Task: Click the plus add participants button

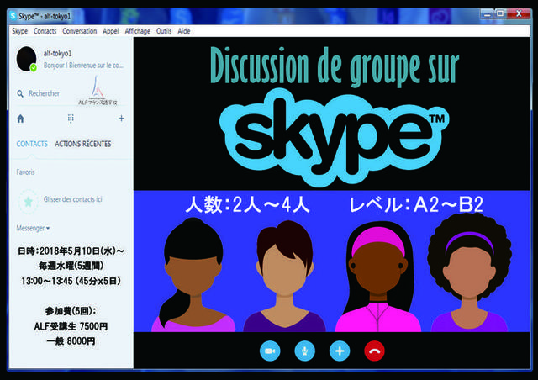Action: click(340, 351)
